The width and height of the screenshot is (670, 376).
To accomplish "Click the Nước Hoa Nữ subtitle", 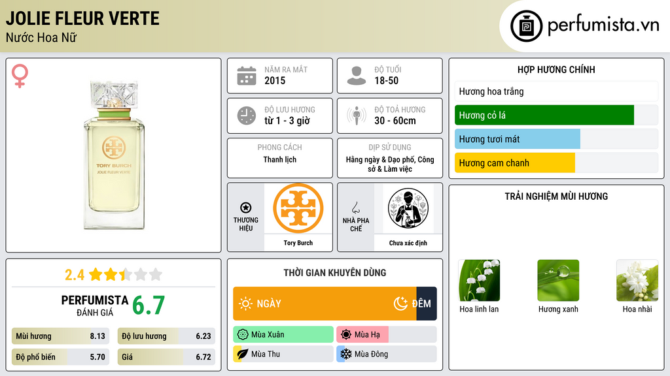I will pyautogui.click(x=41, y=37).
